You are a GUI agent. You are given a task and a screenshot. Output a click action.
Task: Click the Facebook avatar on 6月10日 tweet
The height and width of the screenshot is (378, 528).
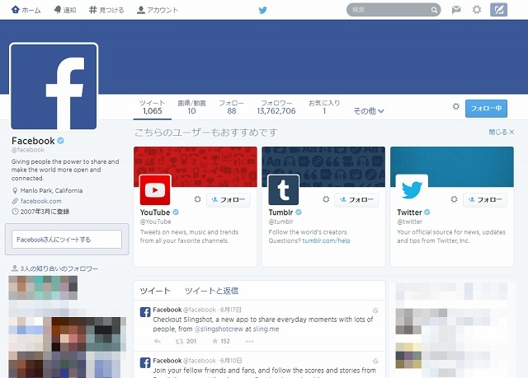click(x=145, y=363)
